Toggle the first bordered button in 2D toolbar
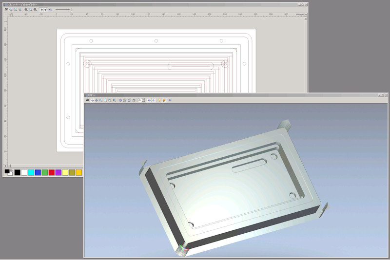This screenshot has height=260, width=390. click(41, 9)
